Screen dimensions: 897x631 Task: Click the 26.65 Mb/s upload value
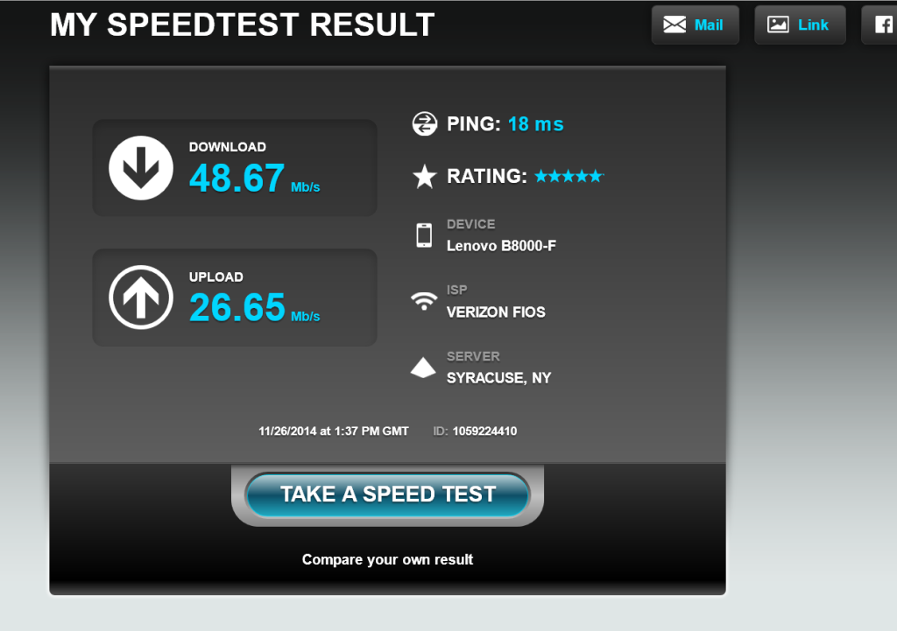(255, 308)
